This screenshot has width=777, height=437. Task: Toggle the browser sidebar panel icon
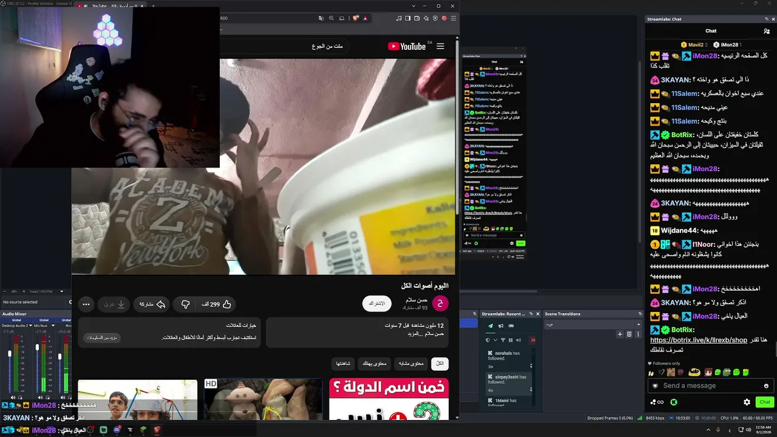coord(408,18)
